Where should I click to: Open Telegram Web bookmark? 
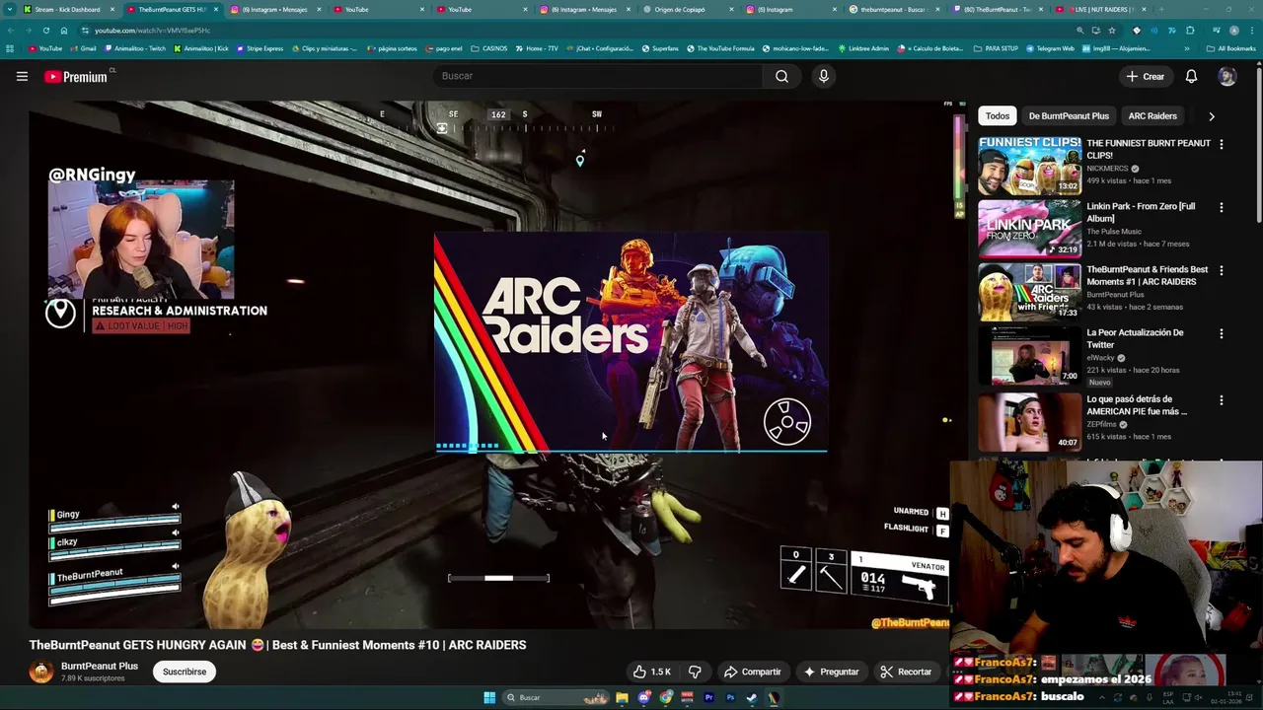[1050, 48]
